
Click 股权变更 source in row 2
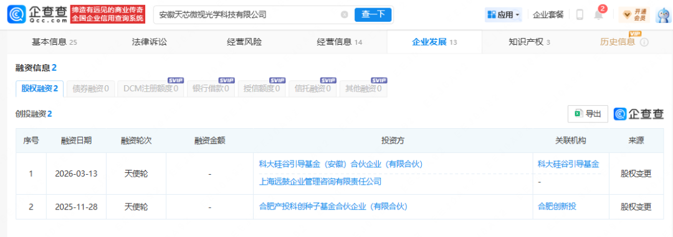tap(636, 207)
